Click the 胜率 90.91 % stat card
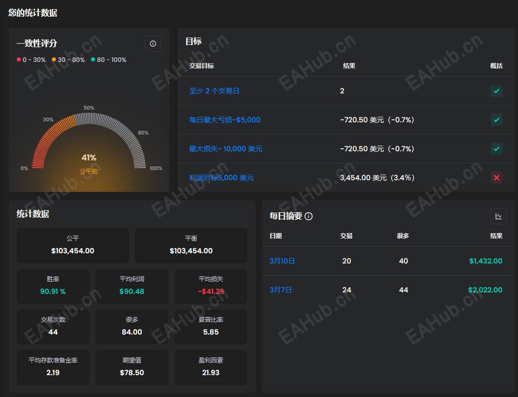The height and width of the screenshot is (397, 518). [x=53, y=286]
